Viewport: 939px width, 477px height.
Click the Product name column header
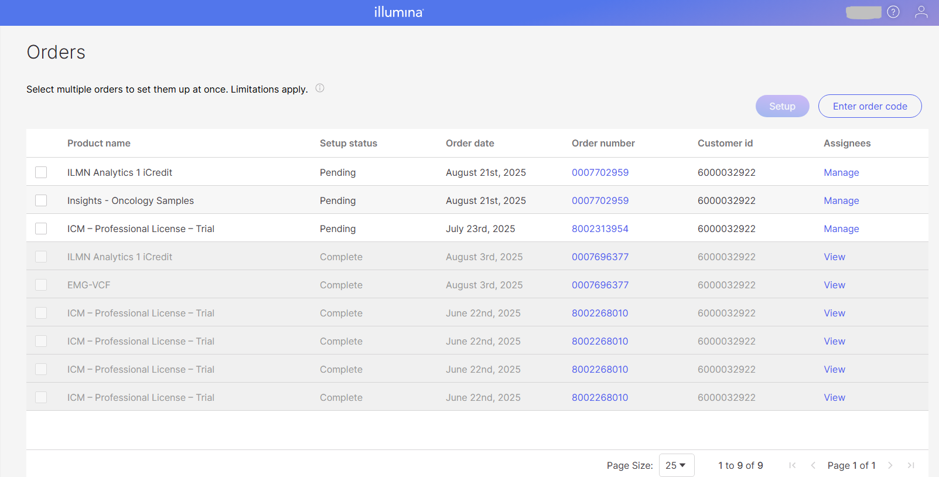(x=98, y=144)
